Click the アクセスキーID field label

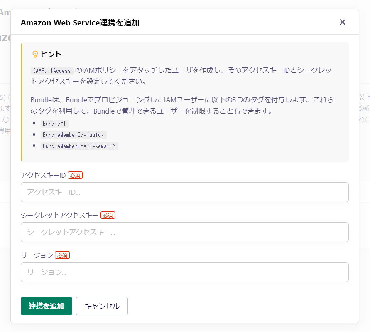click(43, 175)
